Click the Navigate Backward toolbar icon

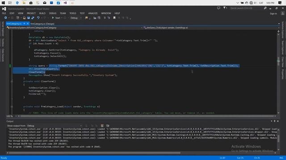[6, 18]
